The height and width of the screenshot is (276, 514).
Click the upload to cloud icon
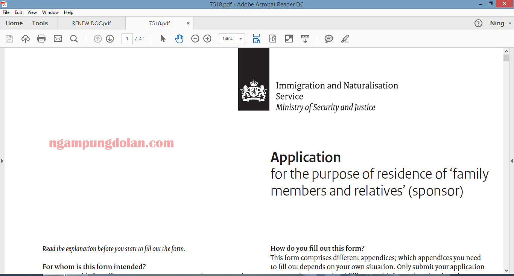[25, 39]
